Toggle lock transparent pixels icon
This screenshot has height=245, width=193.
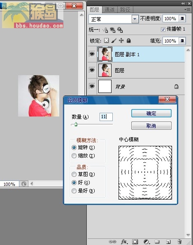(x=106, y=40)
